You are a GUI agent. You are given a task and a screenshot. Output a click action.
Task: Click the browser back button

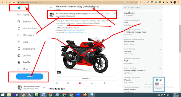click(3, 2)
